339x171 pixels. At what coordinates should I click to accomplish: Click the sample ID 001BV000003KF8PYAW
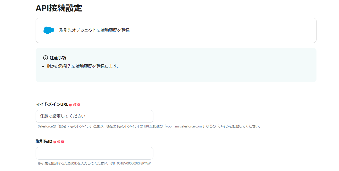coord(133,163)
